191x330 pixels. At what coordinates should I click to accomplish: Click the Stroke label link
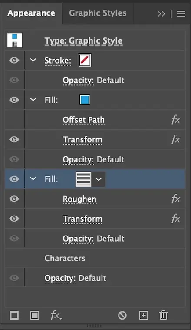click(x=58, y=61)
